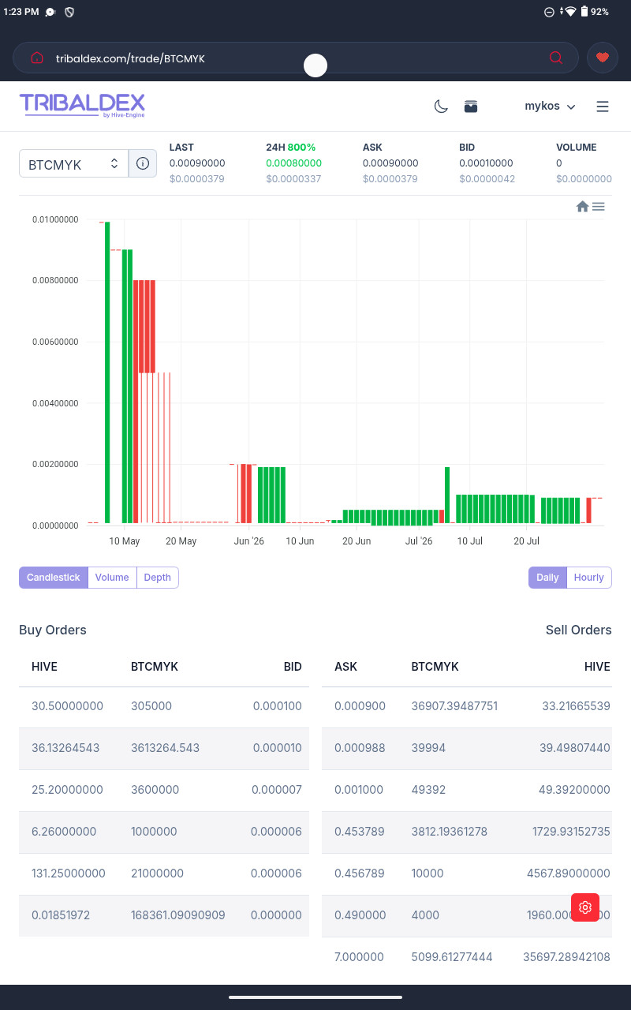Click the Tribaldex logo link

pyautogui.click(x=82, y=106)
